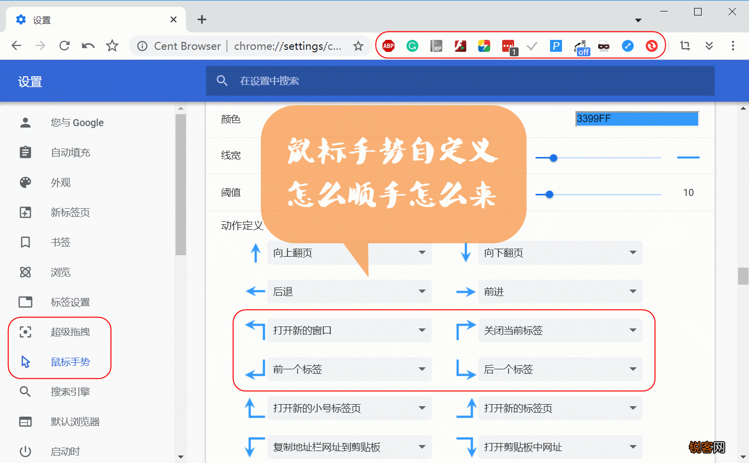This screenshot has height=463, width=749.
Task: Select 自动填充 in settings sidebar
Action: (70, 153)
